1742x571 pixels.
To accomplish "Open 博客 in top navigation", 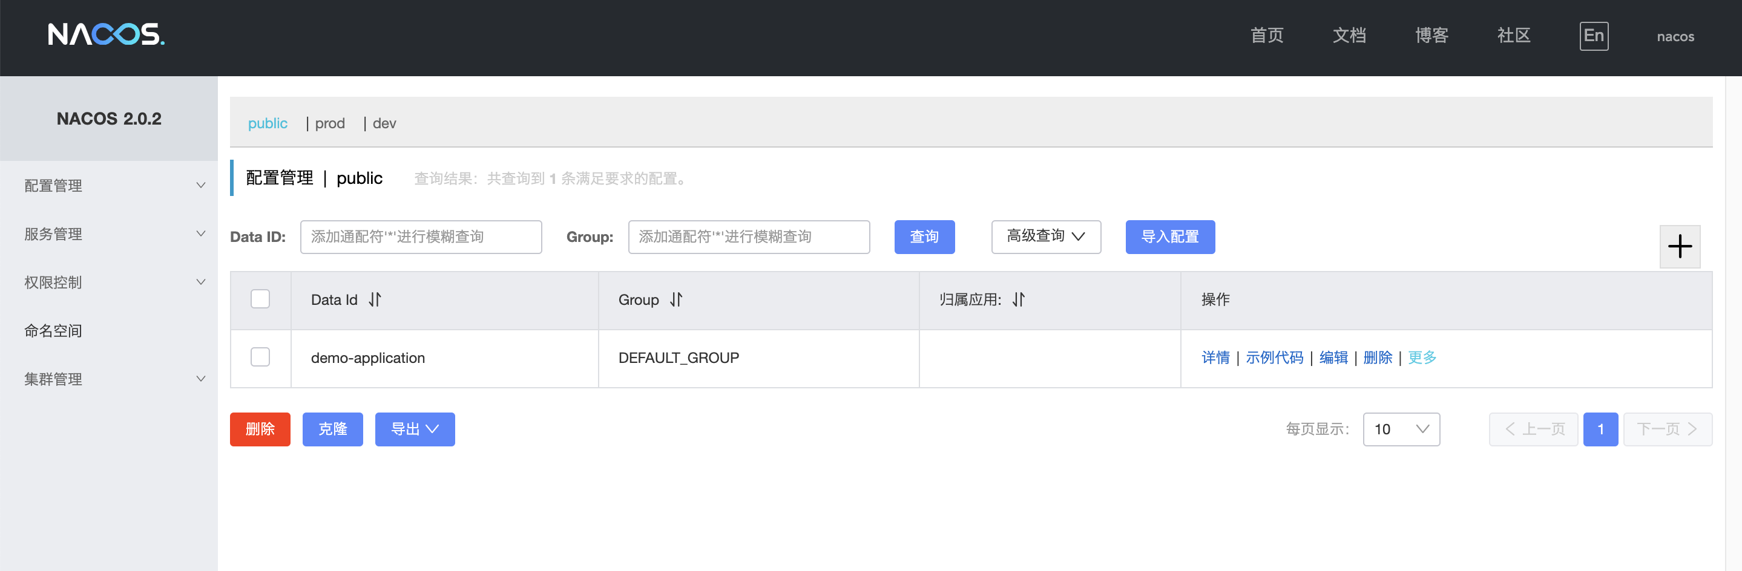I will pos(1431,35).
